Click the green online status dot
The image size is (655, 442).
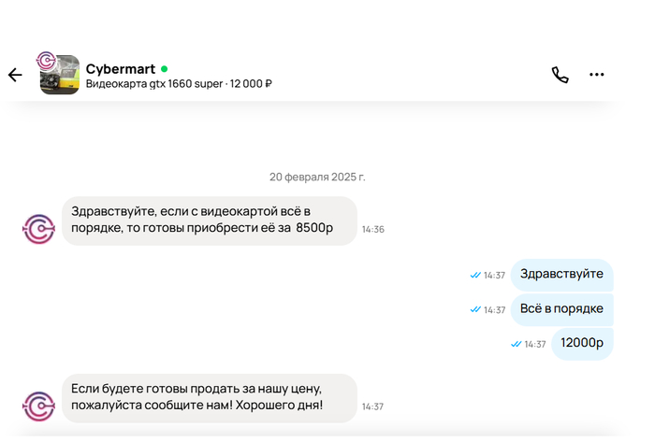click(x=165, y=68)
